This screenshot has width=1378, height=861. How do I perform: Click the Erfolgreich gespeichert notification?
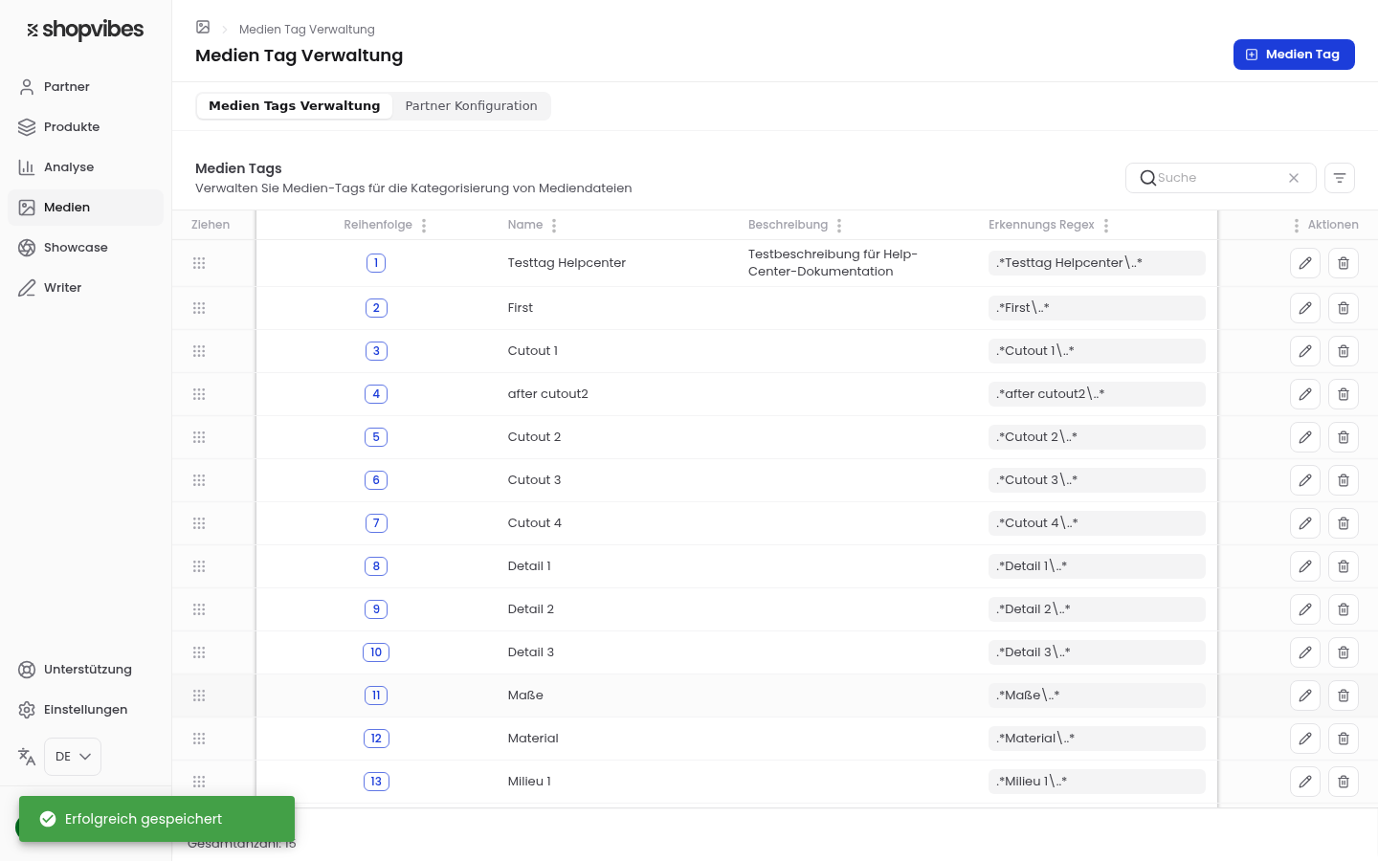pyautogui.click(x=157, y=819)
